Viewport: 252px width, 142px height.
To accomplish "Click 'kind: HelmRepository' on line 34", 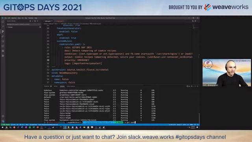I will (65, 73).
